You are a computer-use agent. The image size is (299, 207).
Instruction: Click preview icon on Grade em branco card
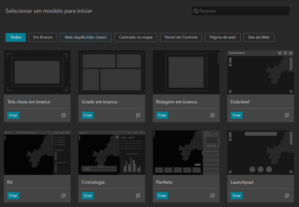coord(138,115)
